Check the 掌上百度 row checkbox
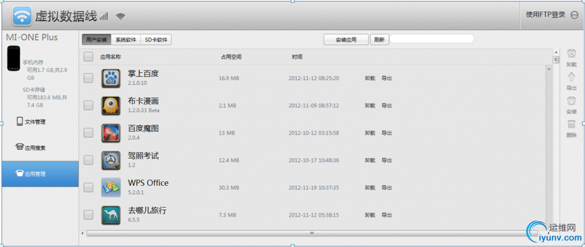This screenshot has width=585, height=247. coord(89,78)
